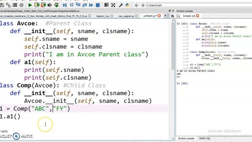This screenshot has height=142, width=252.
Task: Undock the editor pane
Action: point(170,11)
